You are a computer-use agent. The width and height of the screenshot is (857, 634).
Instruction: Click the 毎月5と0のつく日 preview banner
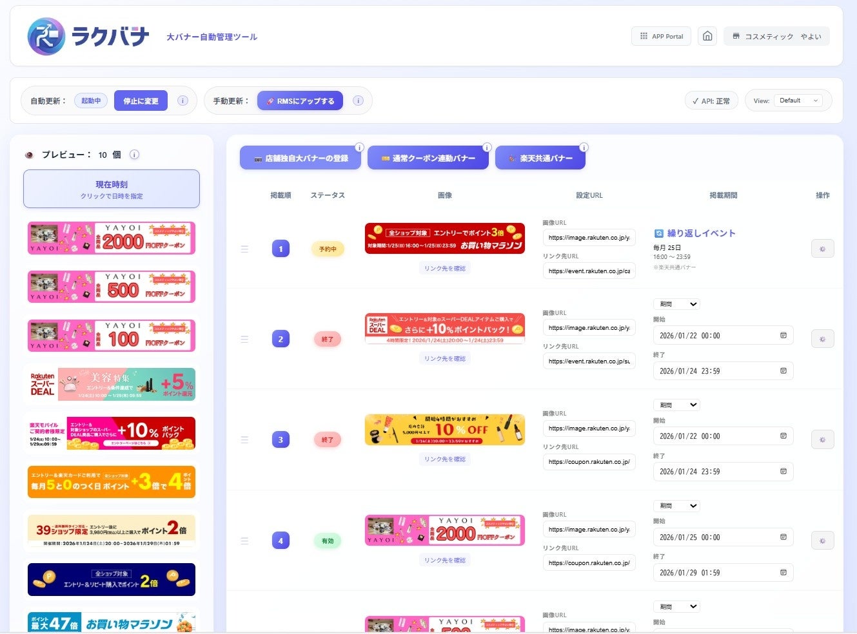click(112, 482)
